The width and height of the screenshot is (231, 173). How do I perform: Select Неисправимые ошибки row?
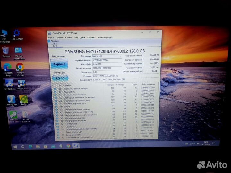[x=106, y=120]
